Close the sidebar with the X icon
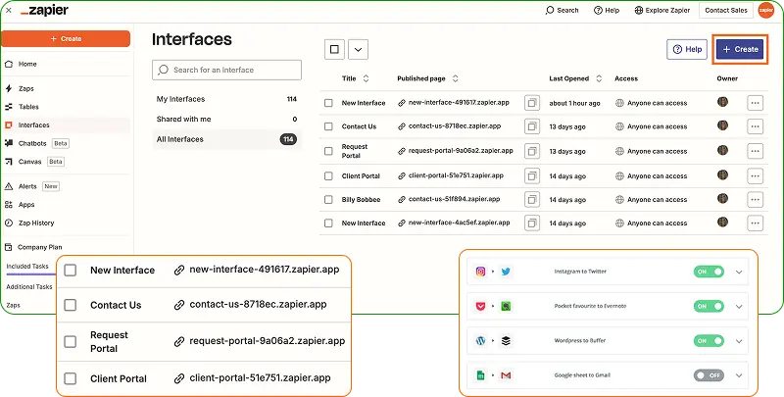 (x=8, y=10)
